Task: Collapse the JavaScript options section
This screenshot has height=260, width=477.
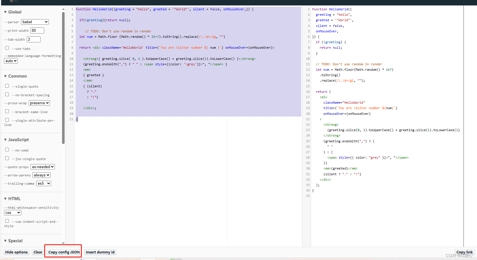Action: point(16,140)
